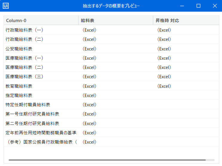Select the row 行政職給料表（一）

(x=111, y=30)
